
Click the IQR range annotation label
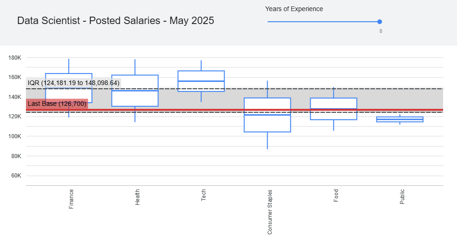[x=74, y=83]
